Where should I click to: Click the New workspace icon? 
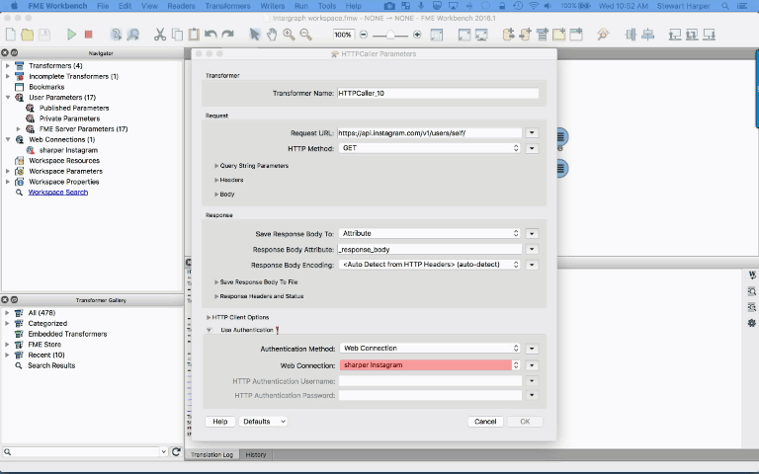point(9,35)
